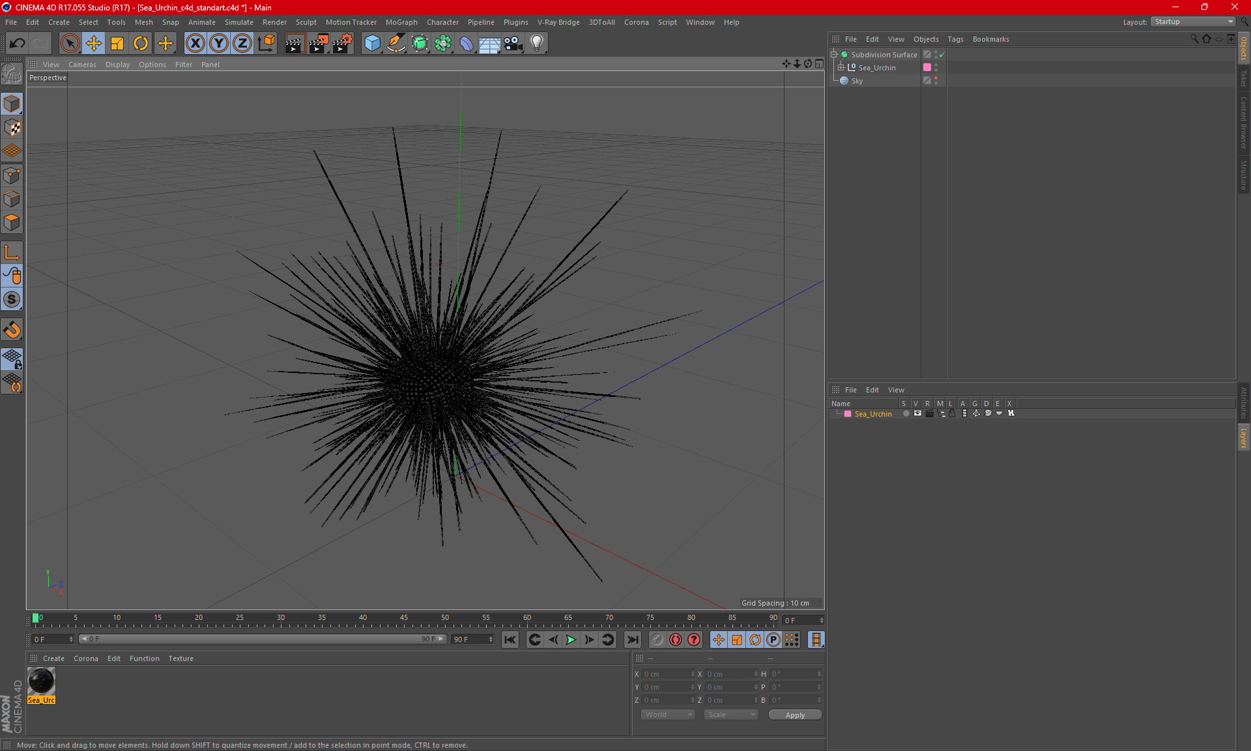Select the Live Selection tool

pos(70,43)
